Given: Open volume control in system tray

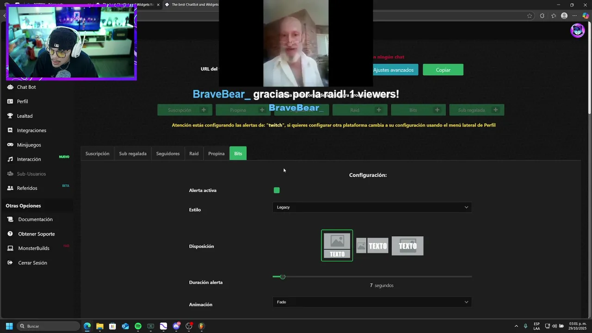Looking at the screenshot, I should (x=554, y=326).
